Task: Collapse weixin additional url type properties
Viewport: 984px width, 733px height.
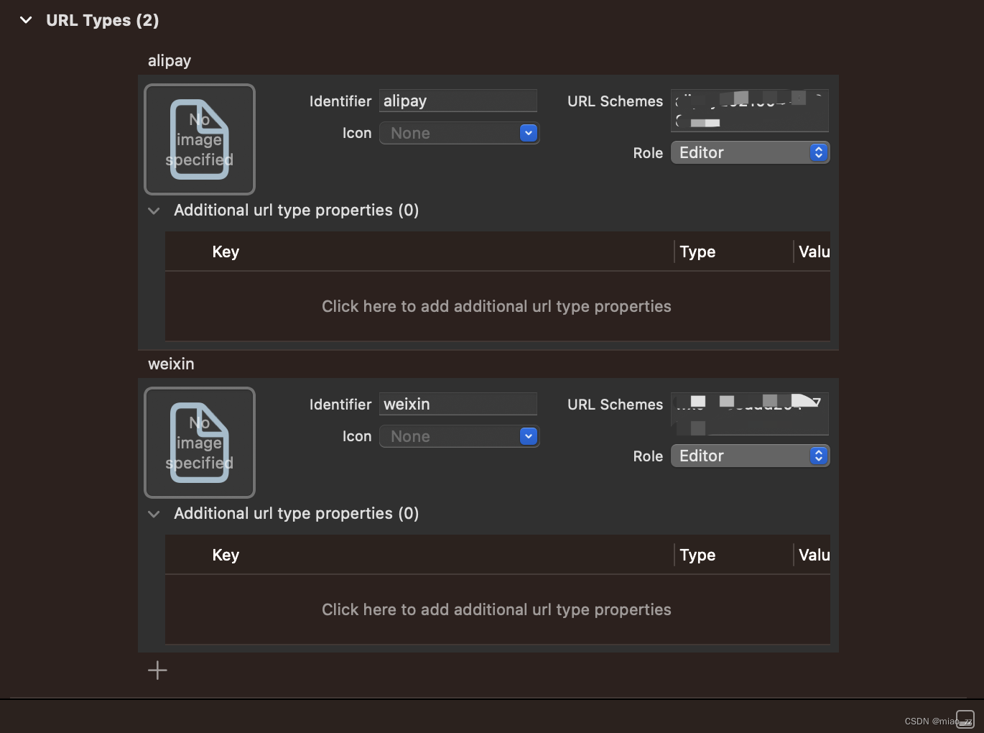Action: click(x=154, y=514)
